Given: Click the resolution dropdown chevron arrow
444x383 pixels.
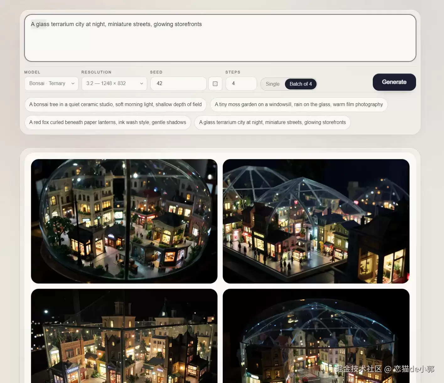Looking at the screenshot, I should point(142,84).
